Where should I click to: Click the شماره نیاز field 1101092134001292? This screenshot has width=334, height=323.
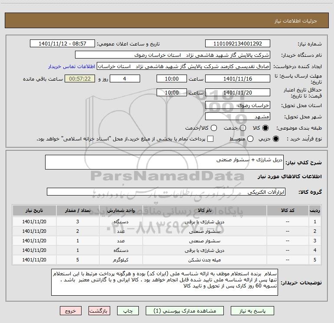point(238,44)
